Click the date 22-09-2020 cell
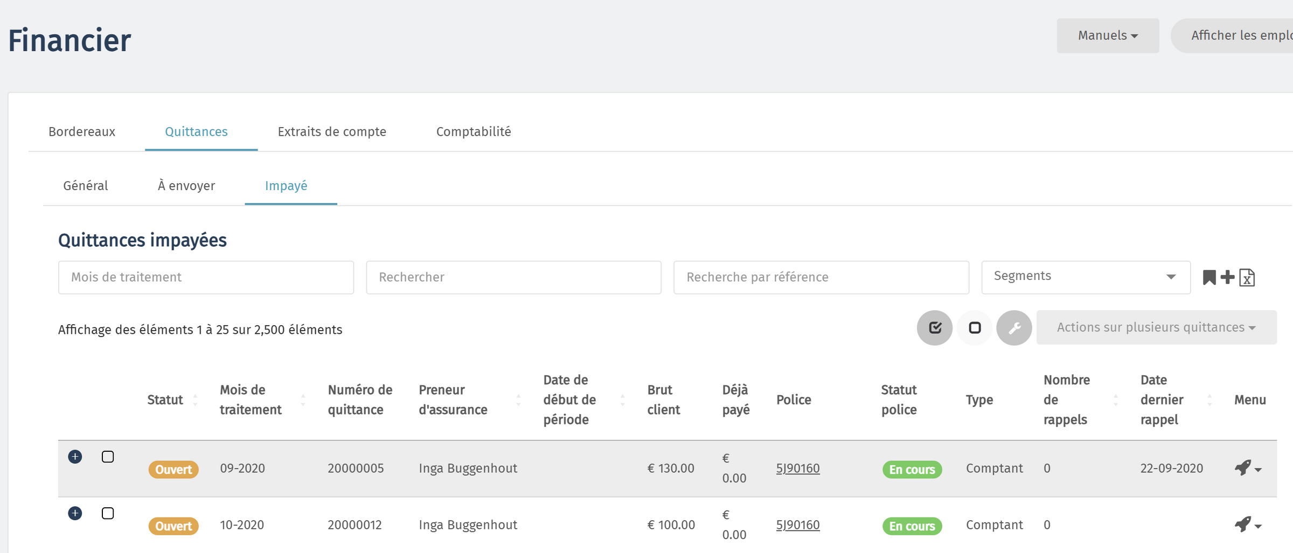The image size is (1293, 553). tap(1171, 468)
